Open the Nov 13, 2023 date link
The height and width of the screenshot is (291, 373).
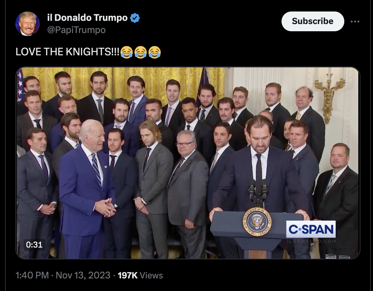point(83,275)
